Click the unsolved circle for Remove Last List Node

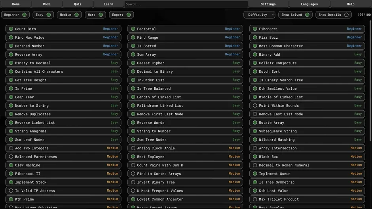click(255, 114)
